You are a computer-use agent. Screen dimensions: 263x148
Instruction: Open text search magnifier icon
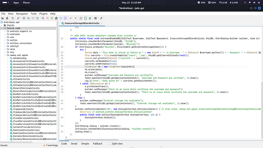coord(43,18)
